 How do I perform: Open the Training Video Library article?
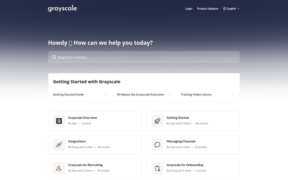click(x=196, y=95)
